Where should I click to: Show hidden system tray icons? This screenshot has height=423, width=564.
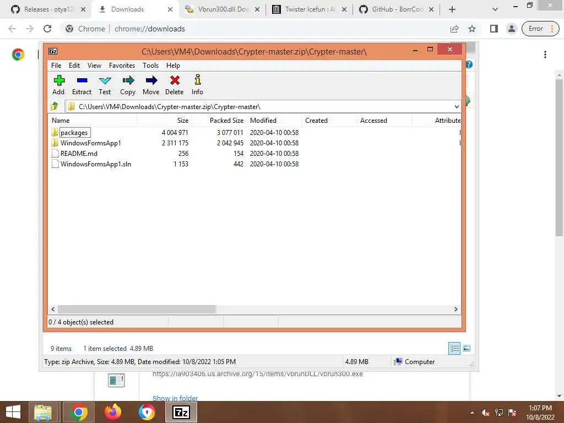(x=472, y=413)
